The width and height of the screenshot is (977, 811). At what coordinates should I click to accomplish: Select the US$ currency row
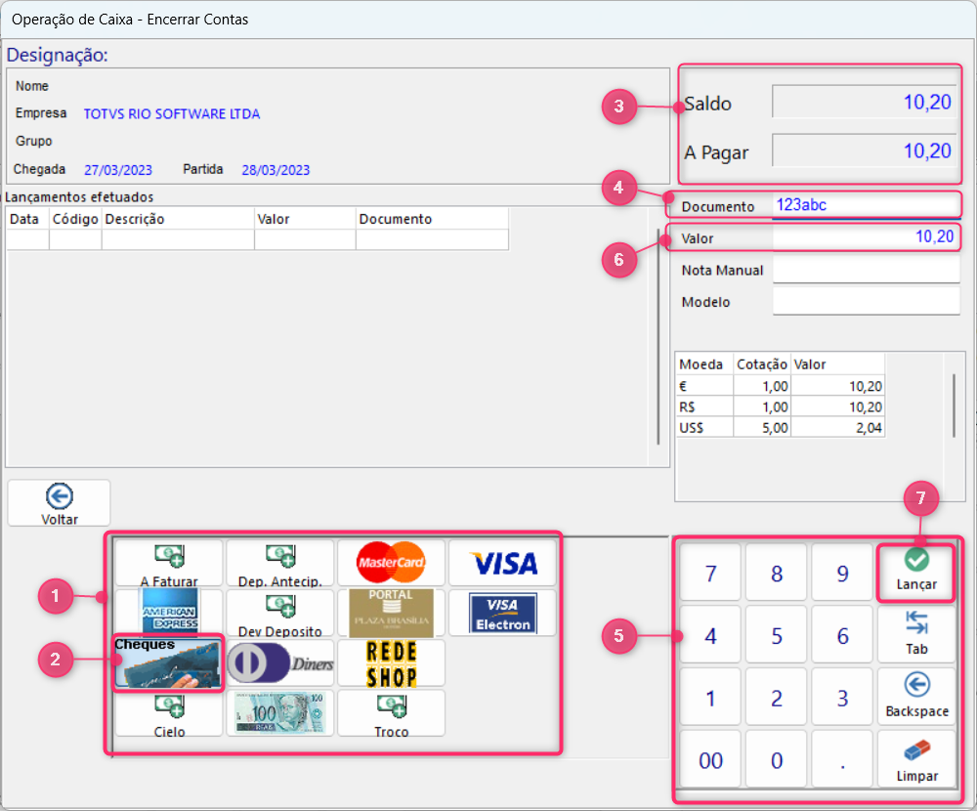point(780,427)
